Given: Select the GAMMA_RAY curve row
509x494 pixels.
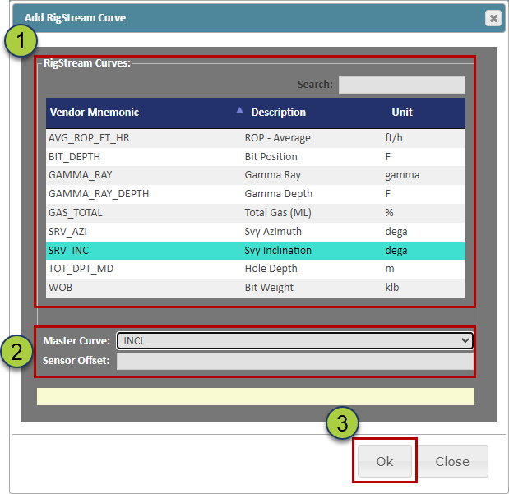Looking at the screenshot, I should [x=256, y=175].
